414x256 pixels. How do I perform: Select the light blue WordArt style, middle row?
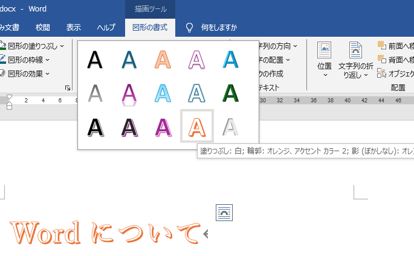(x=163, y=93)
